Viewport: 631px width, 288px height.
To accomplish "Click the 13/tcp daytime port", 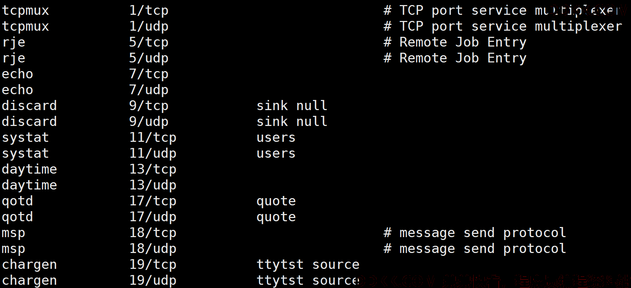I will coord(153,169).
